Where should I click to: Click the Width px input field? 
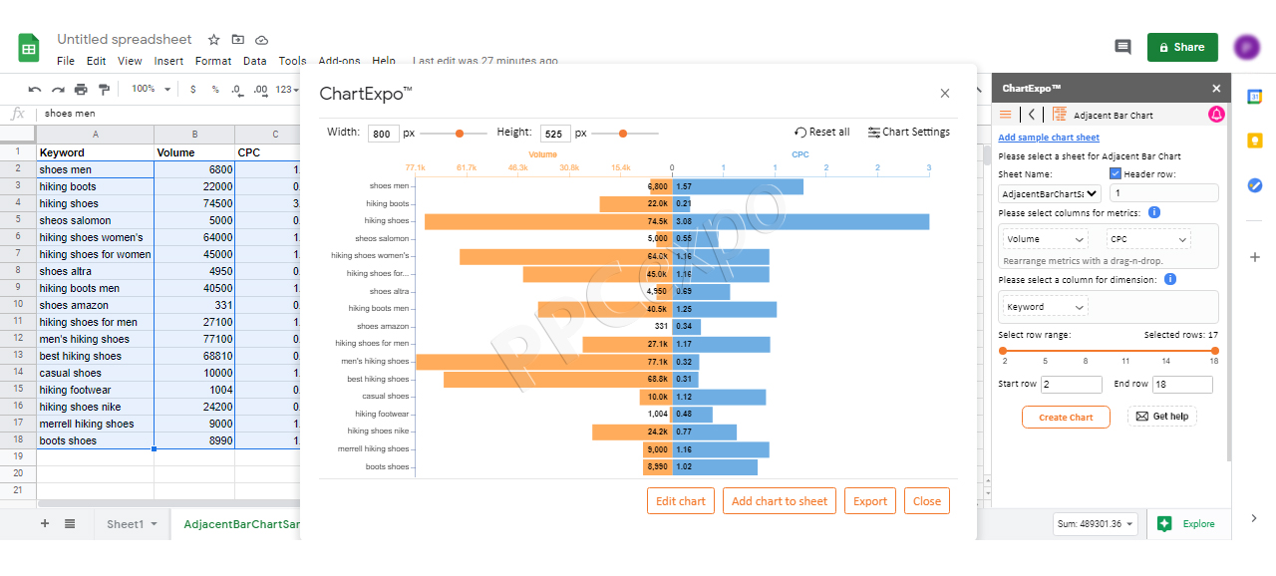pos(384,134)
